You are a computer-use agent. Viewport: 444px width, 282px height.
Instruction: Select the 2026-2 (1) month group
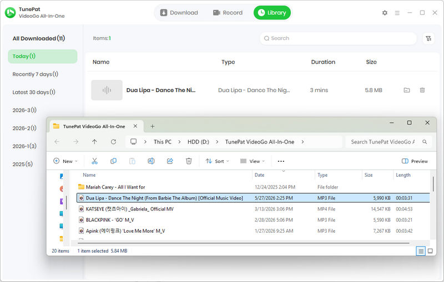pyautogui.click(x=24, y=129)
